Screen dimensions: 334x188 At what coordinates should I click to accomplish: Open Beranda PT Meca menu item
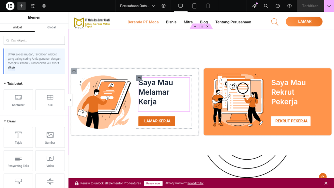143,22
